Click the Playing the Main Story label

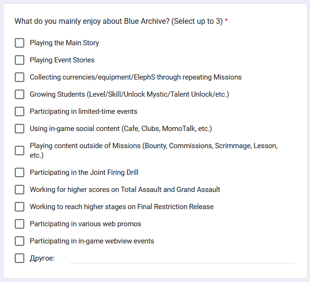pyautogui.click(x=64, y=43)
